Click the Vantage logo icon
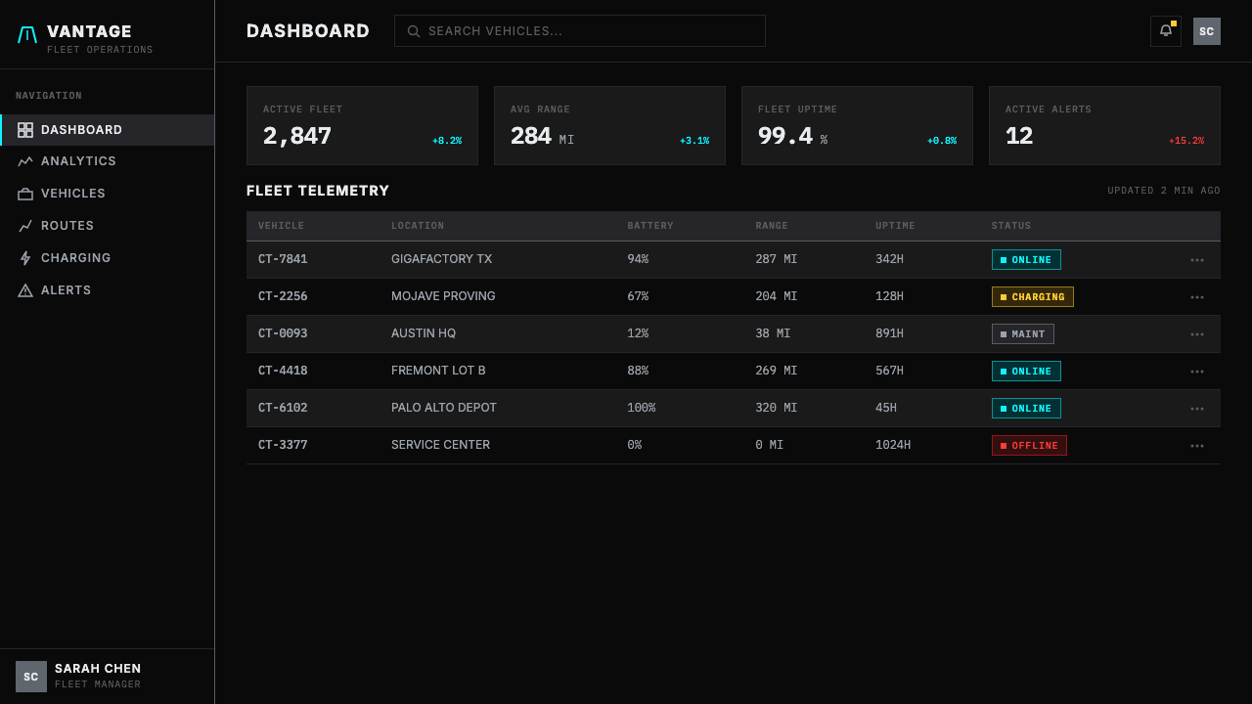The image size is (1252, 704). pos(27,35)
